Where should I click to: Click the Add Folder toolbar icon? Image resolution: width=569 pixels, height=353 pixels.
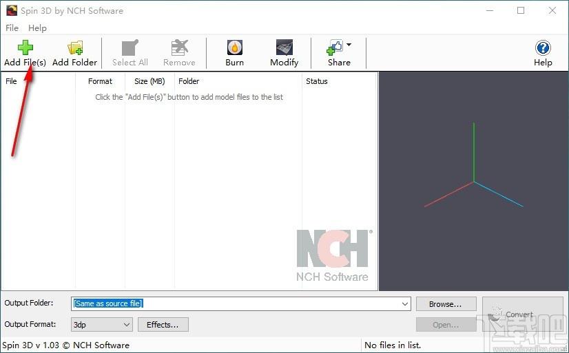pos(75,47)
